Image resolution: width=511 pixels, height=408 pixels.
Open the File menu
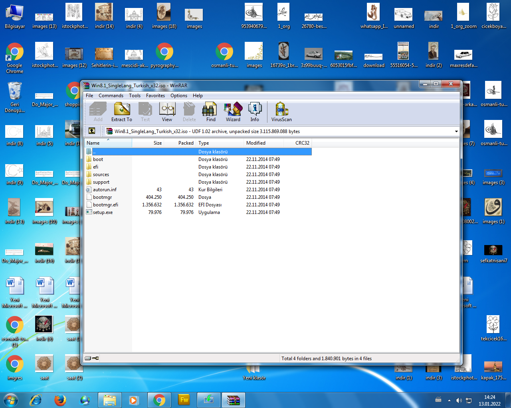tap(89, 96)
